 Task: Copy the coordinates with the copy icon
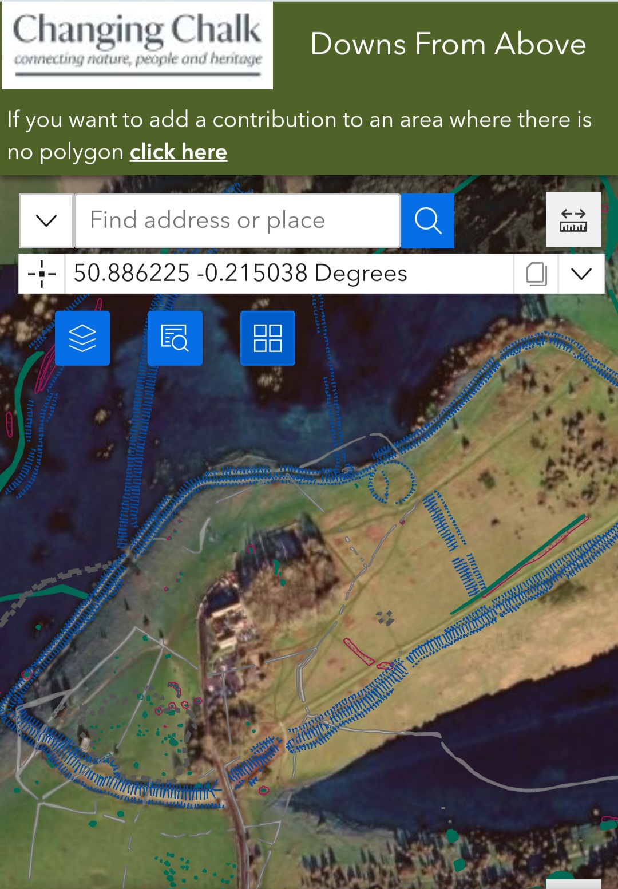tap(536, 274)
